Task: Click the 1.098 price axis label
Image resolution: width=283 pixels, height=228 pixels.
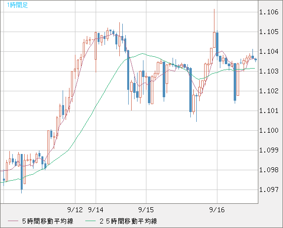Action: tap(269, 170)
